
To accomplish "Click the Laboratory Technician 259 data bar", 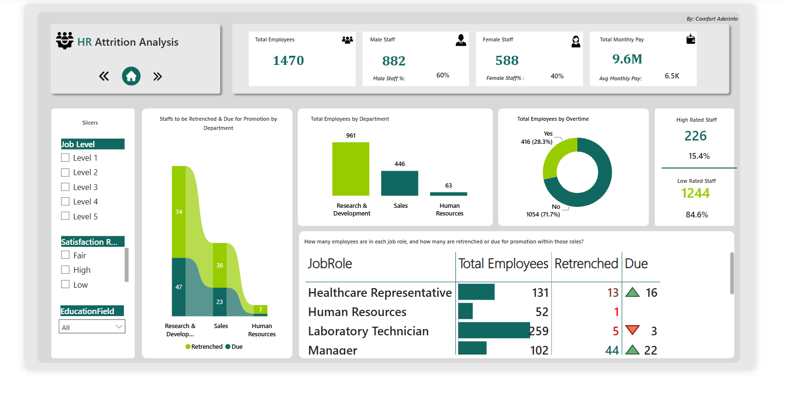I will [494, 330].
